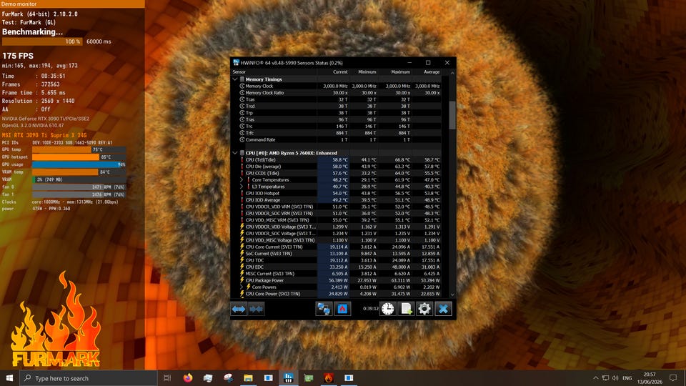Viewport: 686px width, 386px height.
Task: Open sensor settings via the gear icon
Action: tap(424, 309)
